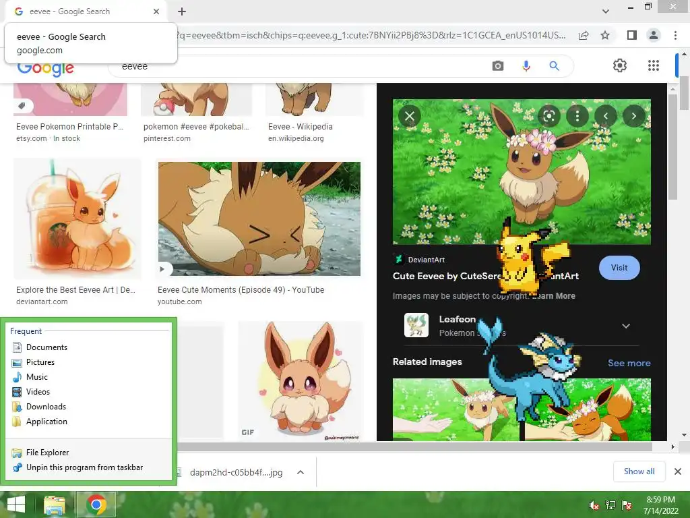Open the Eevee GIF thumbnail

click(x=301, y=382)
